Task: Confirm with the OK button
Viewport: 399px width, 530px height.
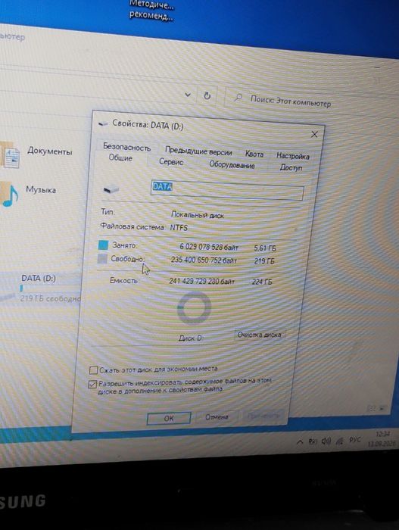Action: coord(169,418)
